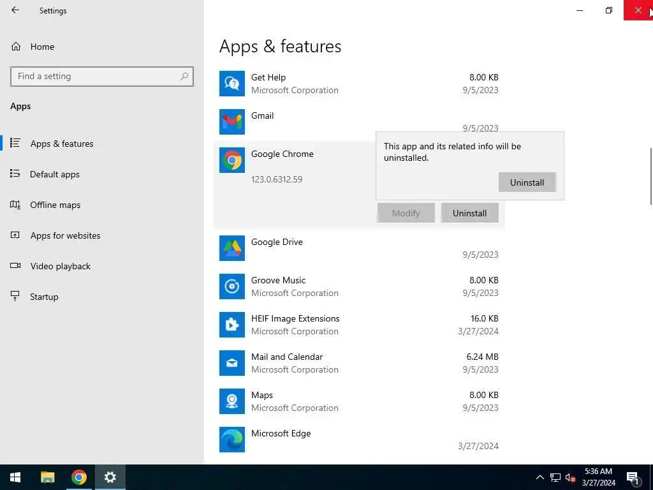Viewport: 653px width, 490px height.
Task: Click the muted volume tray icon
Action: 570,477
